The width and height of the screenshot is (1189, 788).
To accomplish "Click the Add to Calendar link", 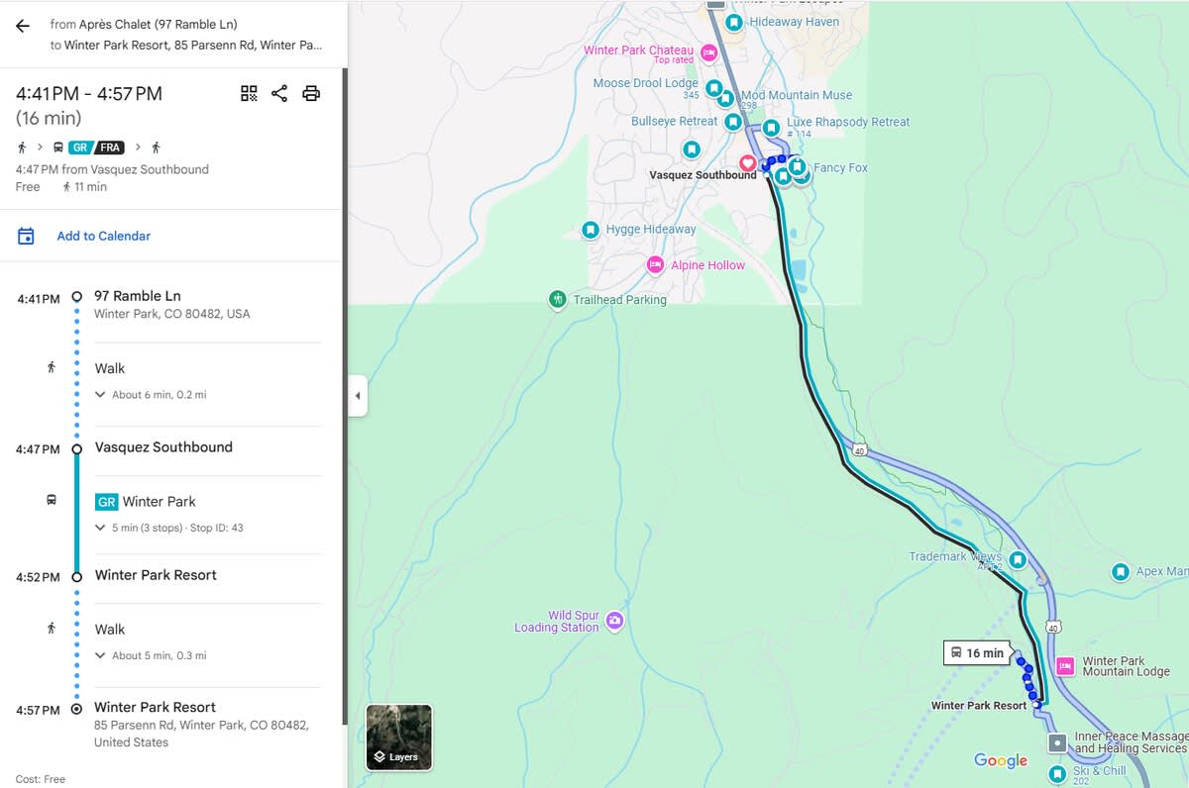I will [103, 236].
